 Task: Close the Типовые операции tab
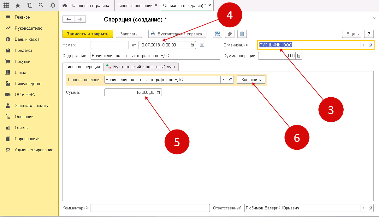[156, 6]
